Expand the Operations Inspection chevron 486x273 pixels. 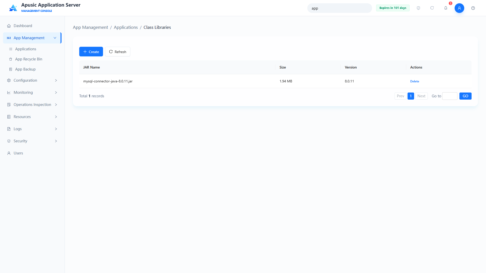[x=56, y=105]
